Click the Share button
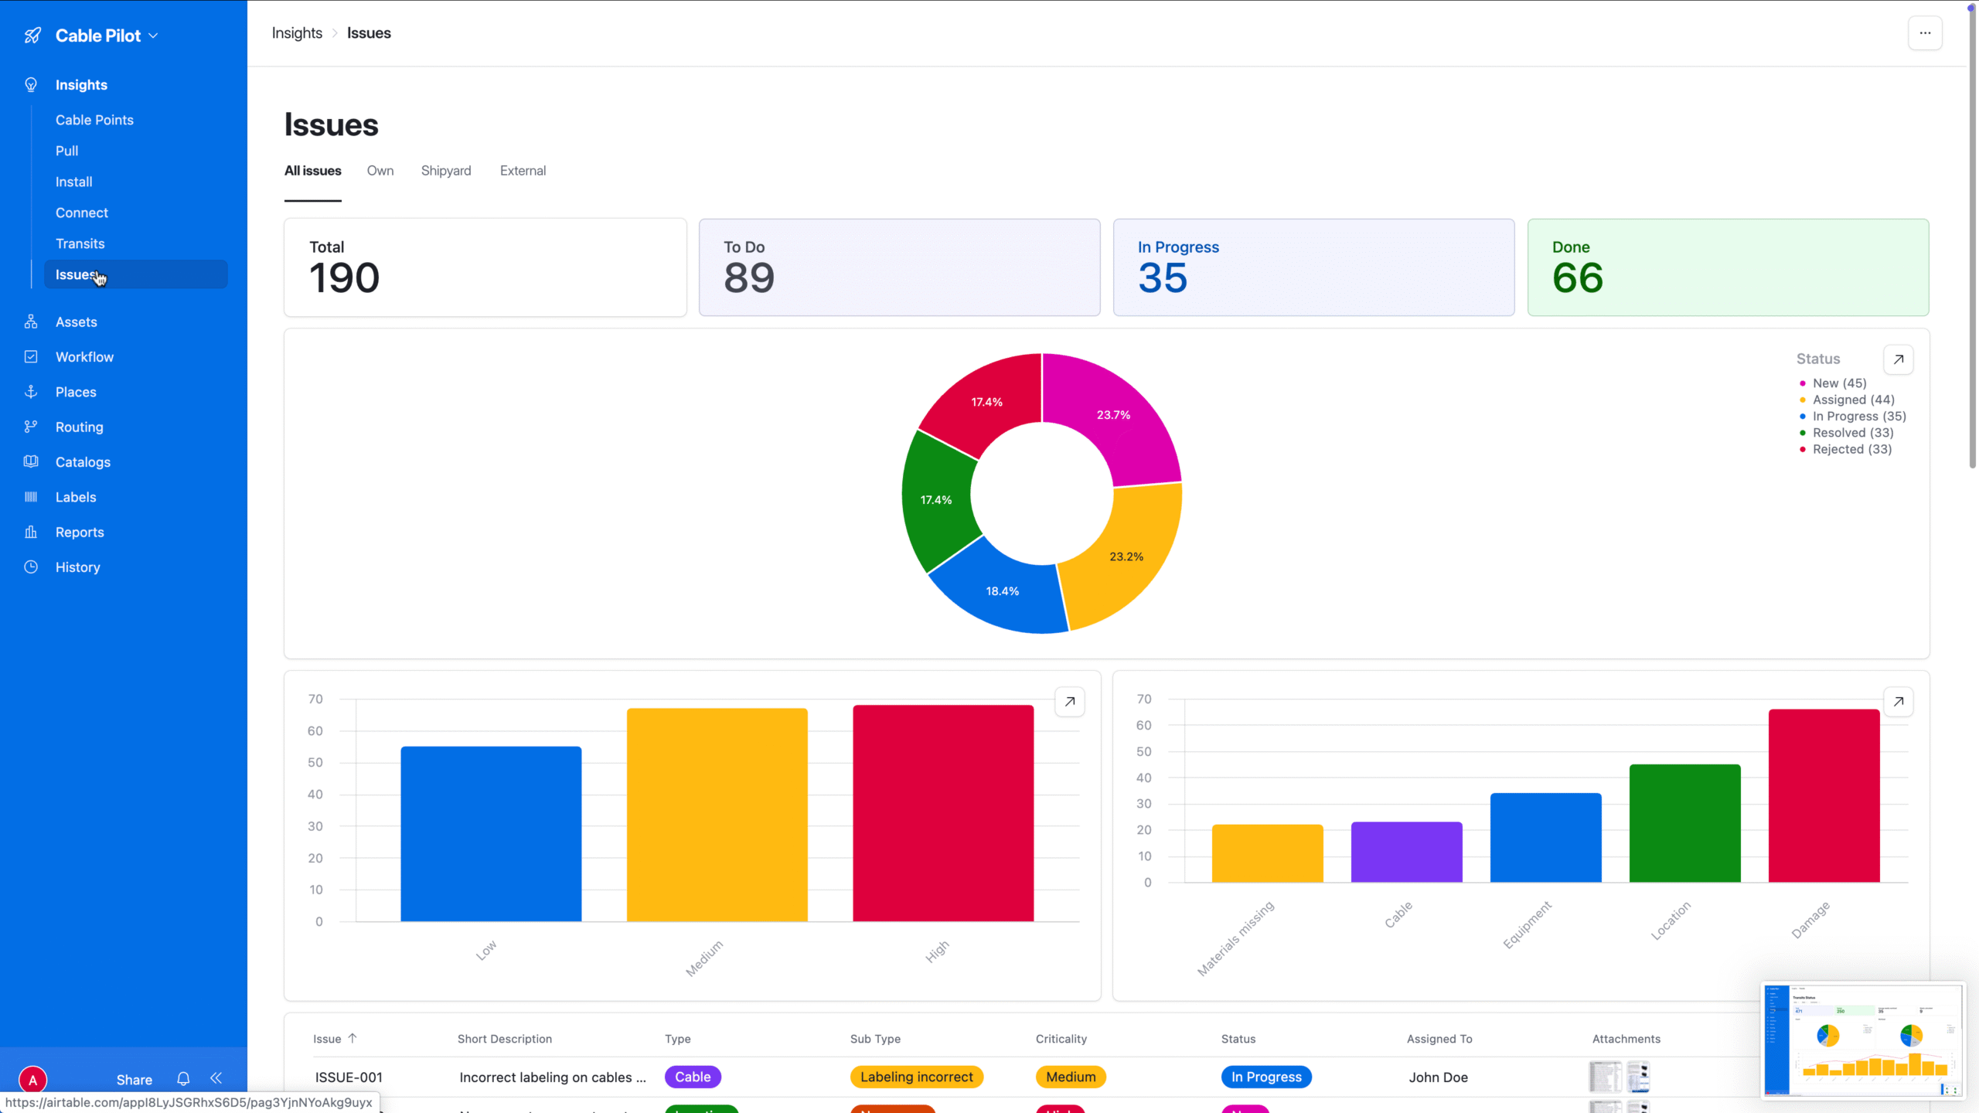This screenshot has height=1113, width=1979. tap(134, 1080)
